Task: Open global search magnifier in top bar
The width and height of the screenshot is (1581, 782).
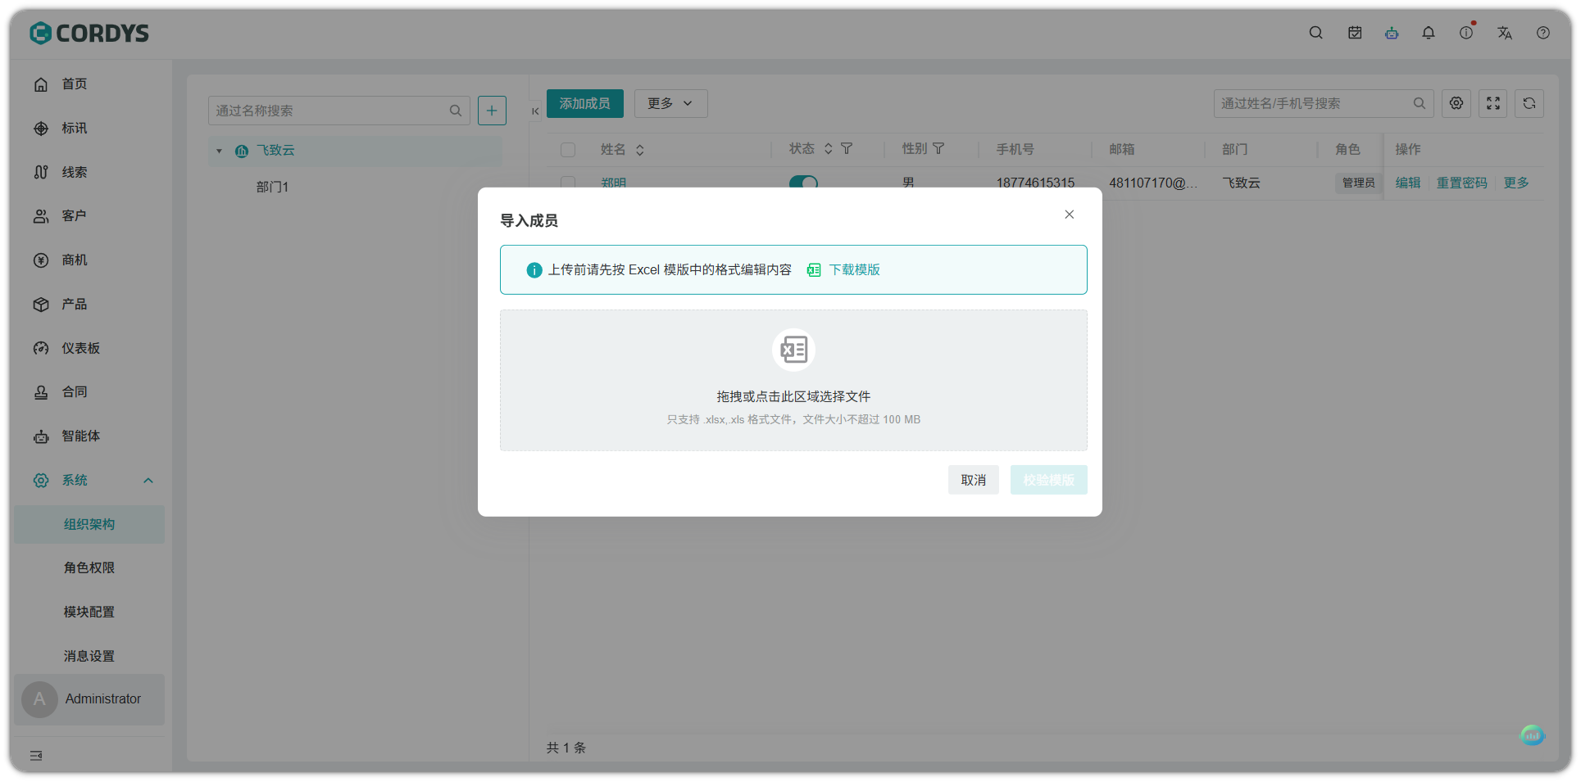Action: coord(1315,33)
